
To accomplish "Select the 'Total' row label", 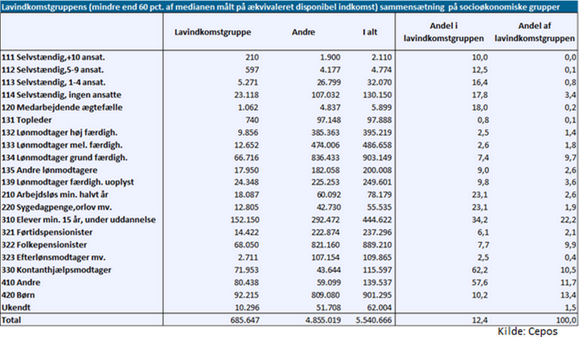I will pos(14,319).
